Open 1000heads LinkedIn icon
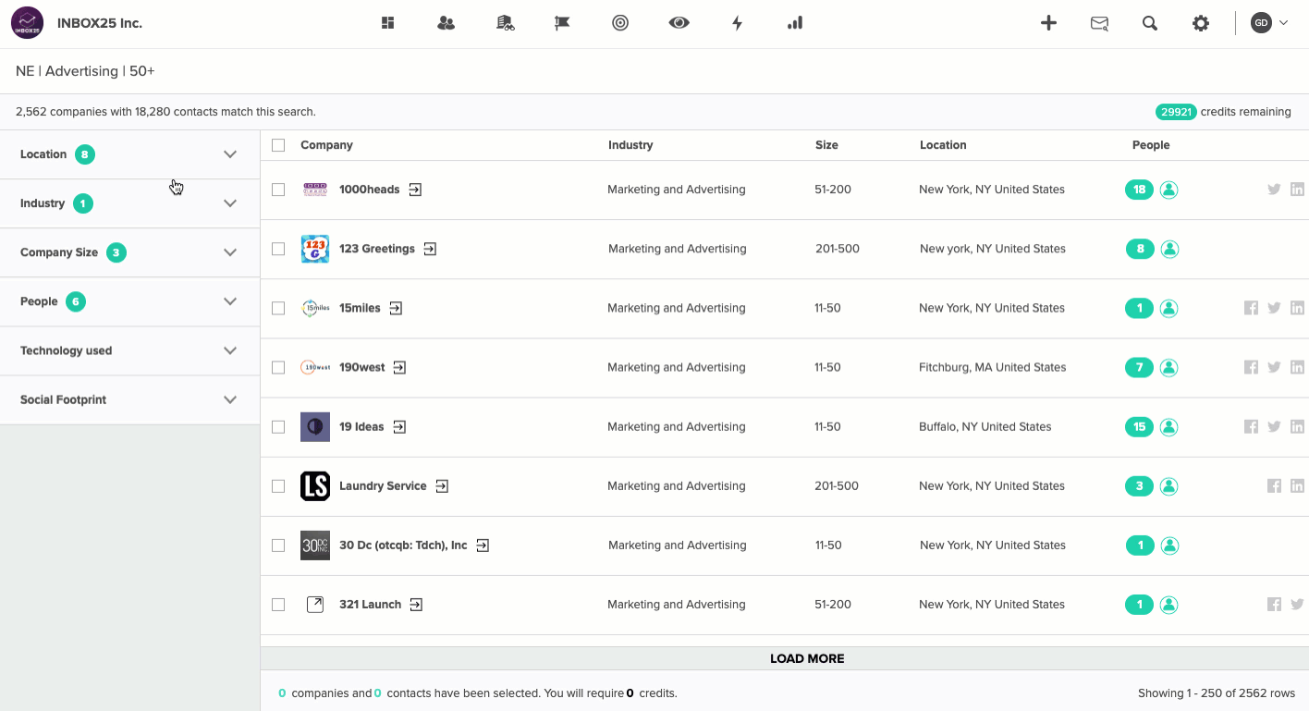The image size is (1309, 711). (1297, 190)
